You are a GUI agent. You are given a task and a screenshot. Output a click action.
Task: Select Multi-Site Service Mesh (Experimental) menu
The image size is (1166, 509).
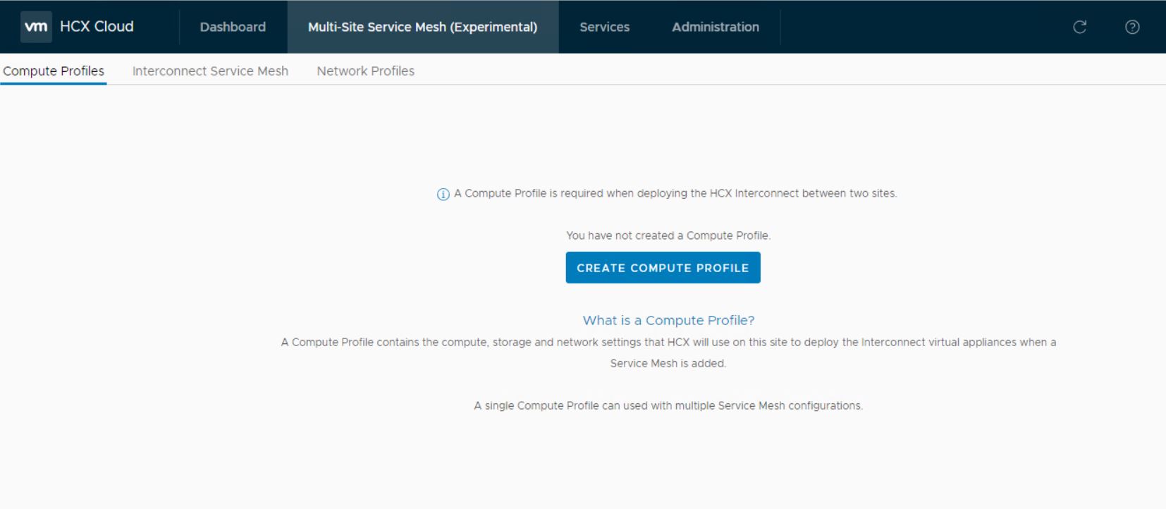coord(422,27)
